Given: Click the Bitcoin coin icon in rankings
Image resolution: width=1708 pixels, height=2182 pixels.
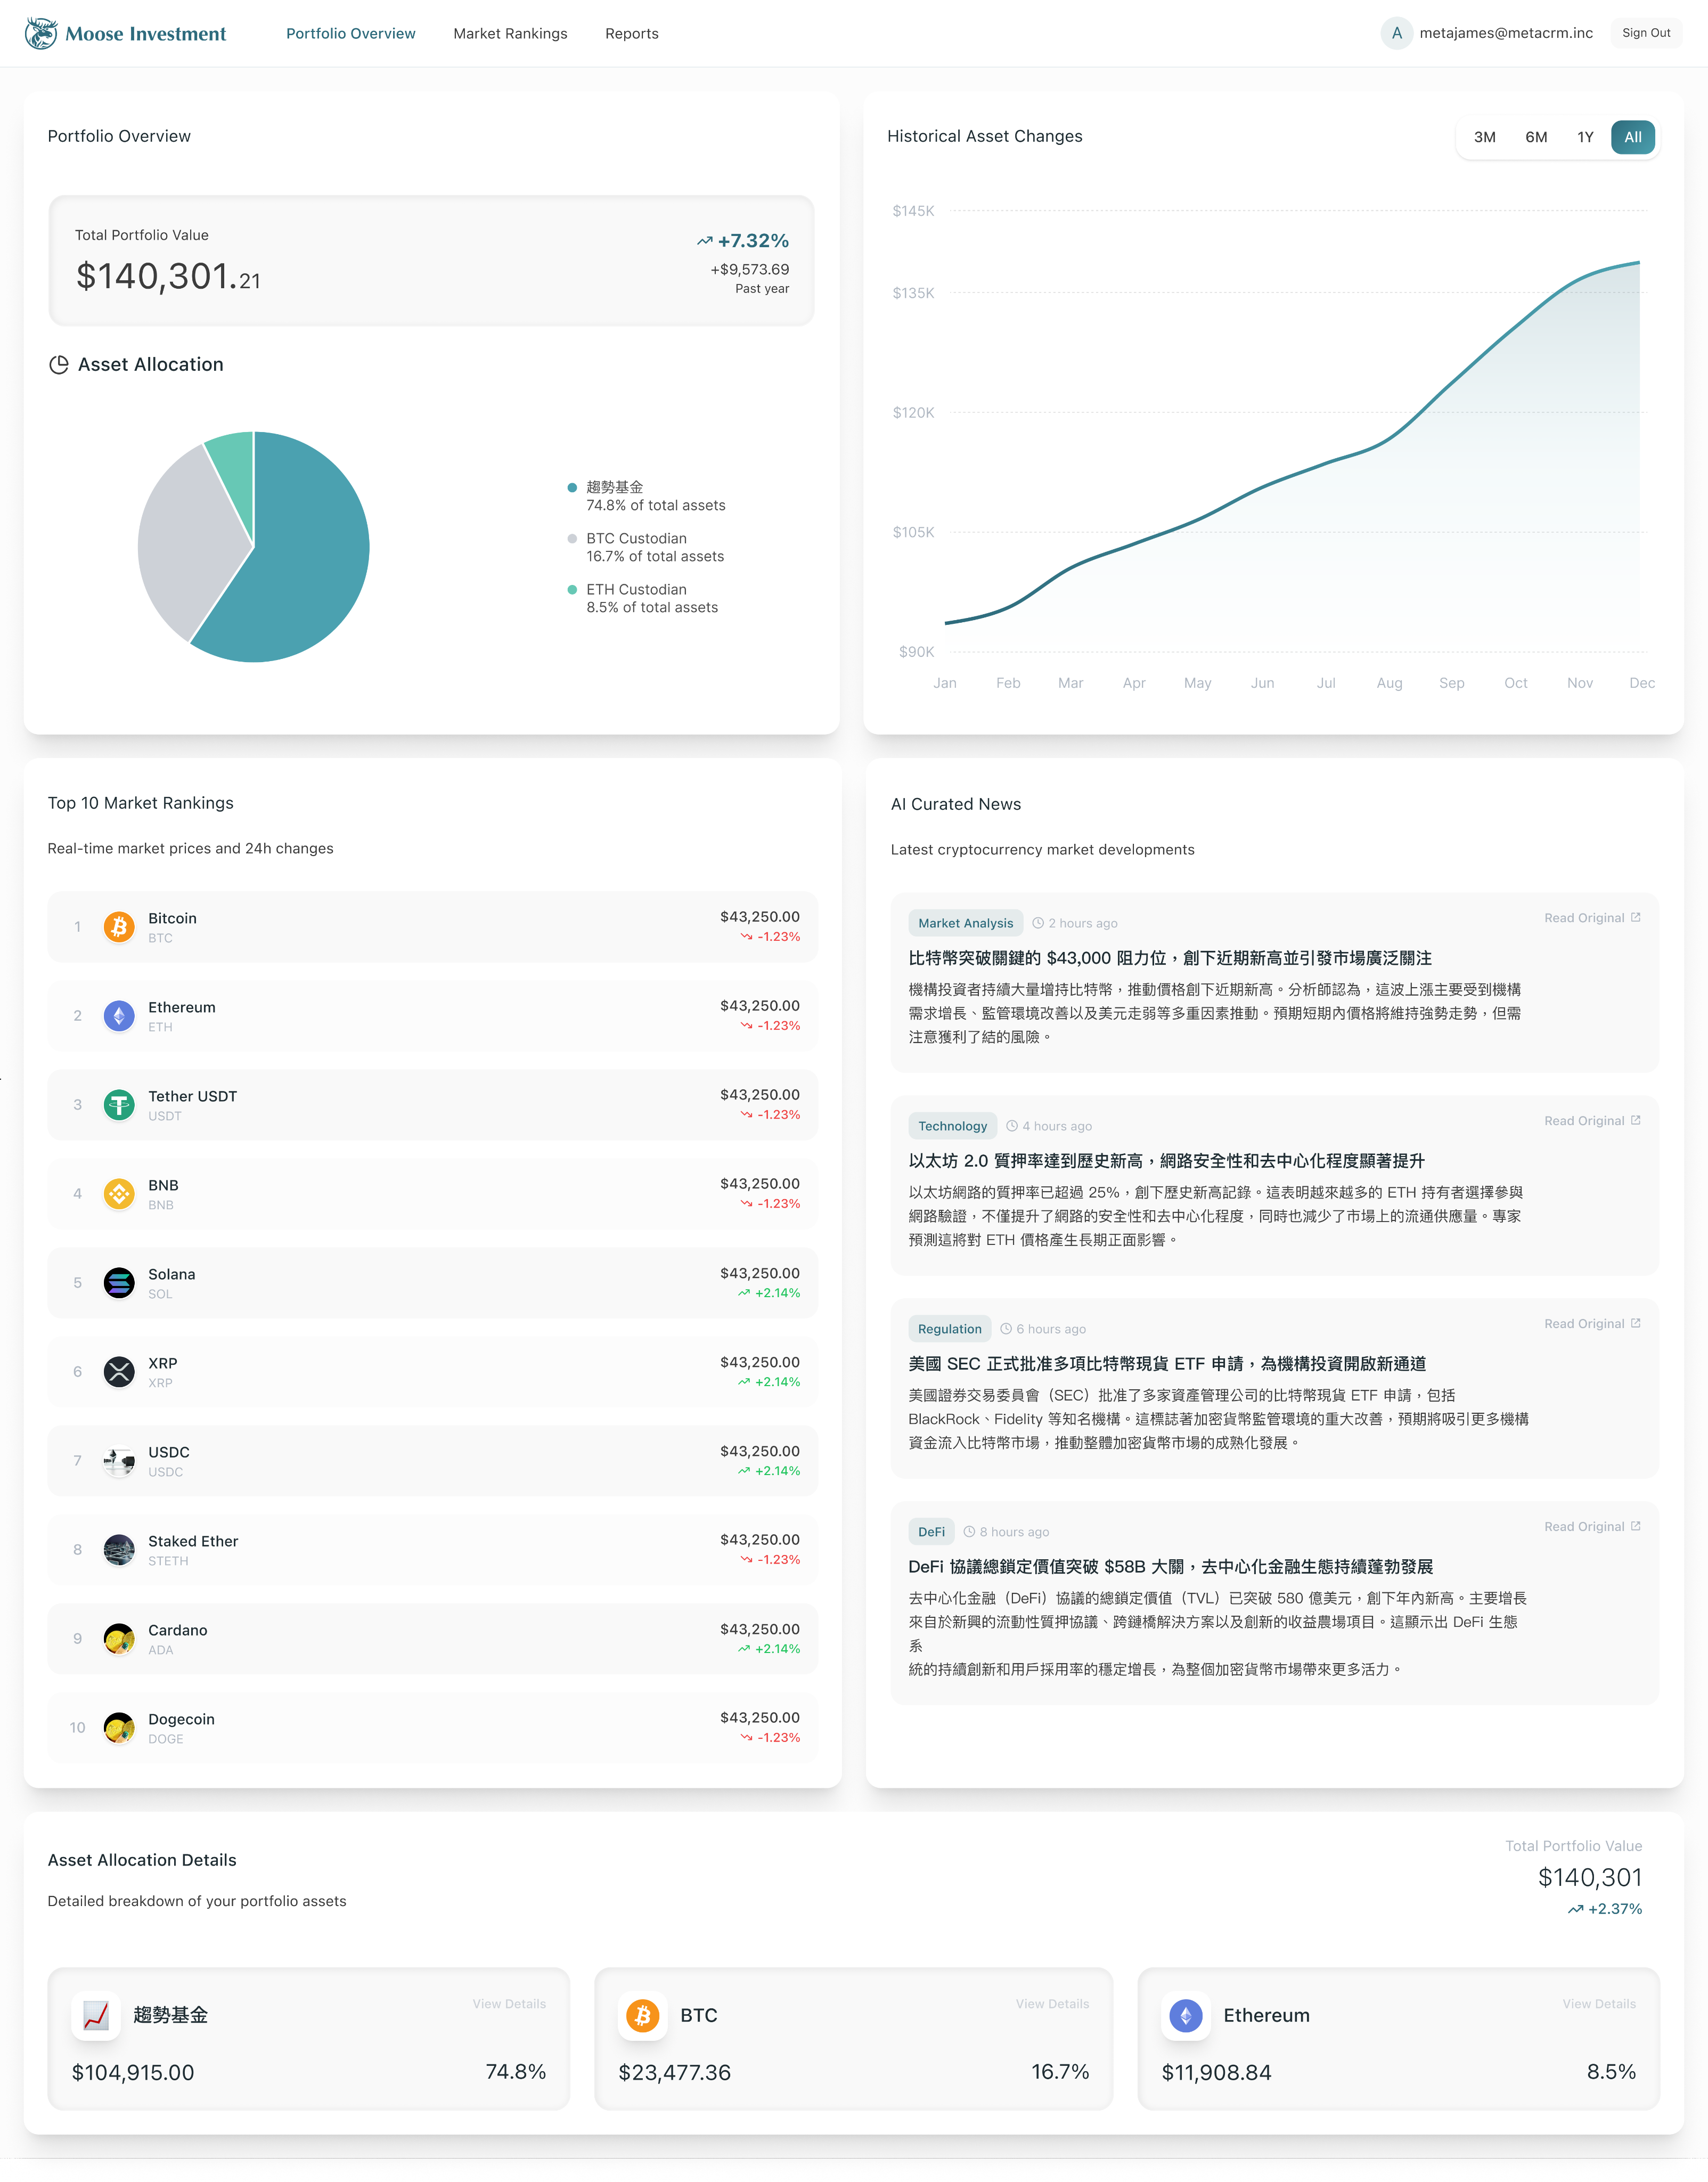Looking at the screenshot, I should click(x=119, y=927).
